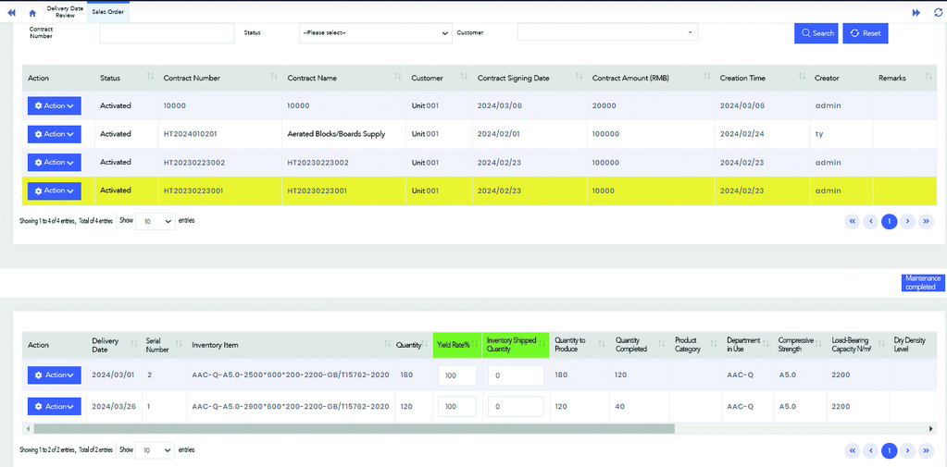
Task: Click the refresh icon at top right
Action: (x=937, y=12)
